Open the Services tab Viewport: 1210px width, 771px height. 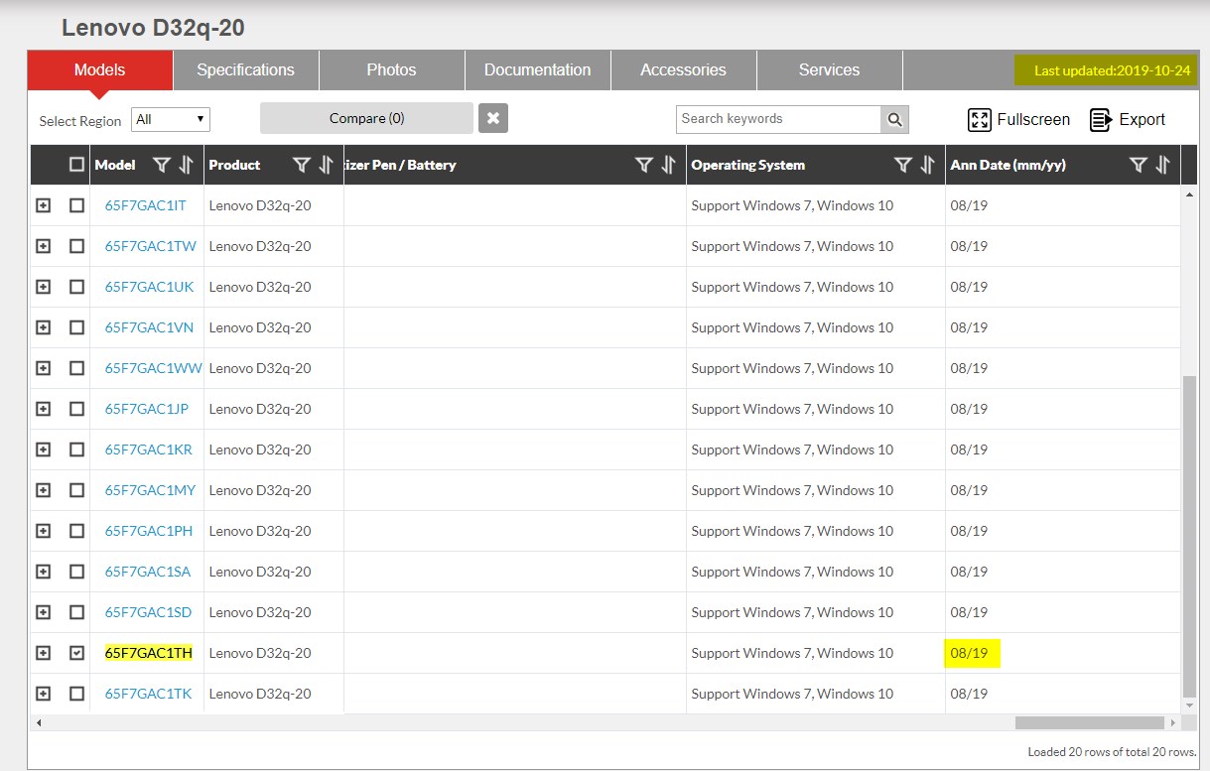tap(830, 70)
